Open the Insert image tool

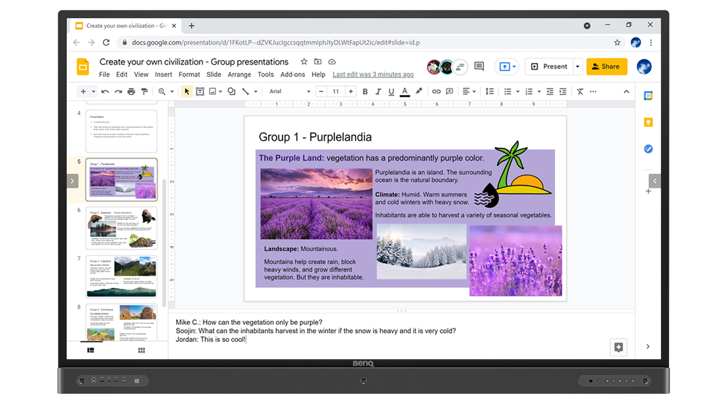[212, 91]
